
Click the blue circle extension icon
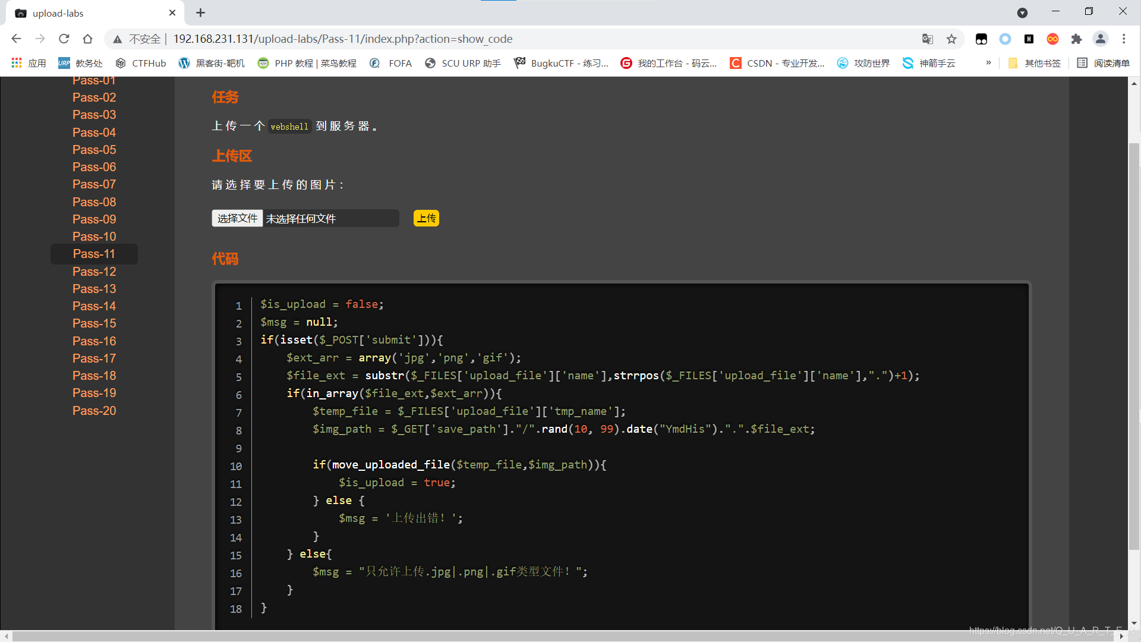1005,39
